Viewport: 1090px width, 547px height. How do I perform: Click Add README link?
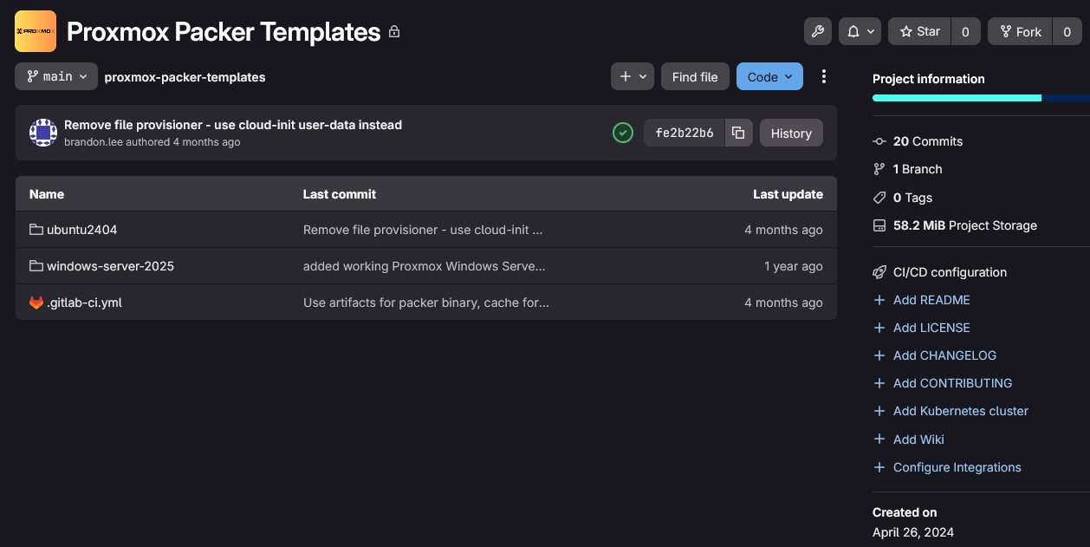point(931,300)
